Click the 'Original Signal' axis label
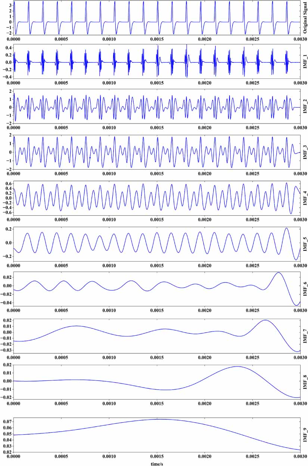The image size is (308, 466). coord(305,17)
